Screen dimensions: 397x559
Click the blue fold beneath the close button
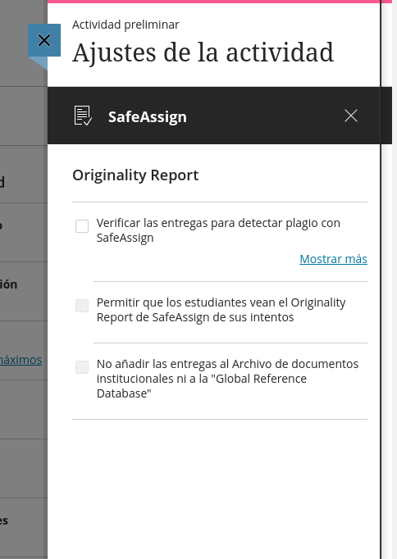[x=38, y=63]
